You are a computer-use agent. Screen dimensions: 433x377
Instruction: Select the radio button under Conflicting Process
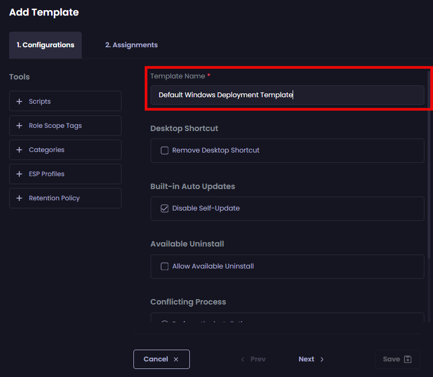pos(165,323)
